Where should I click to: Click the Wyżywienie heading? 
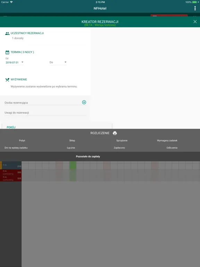click(x=19, y=80)
